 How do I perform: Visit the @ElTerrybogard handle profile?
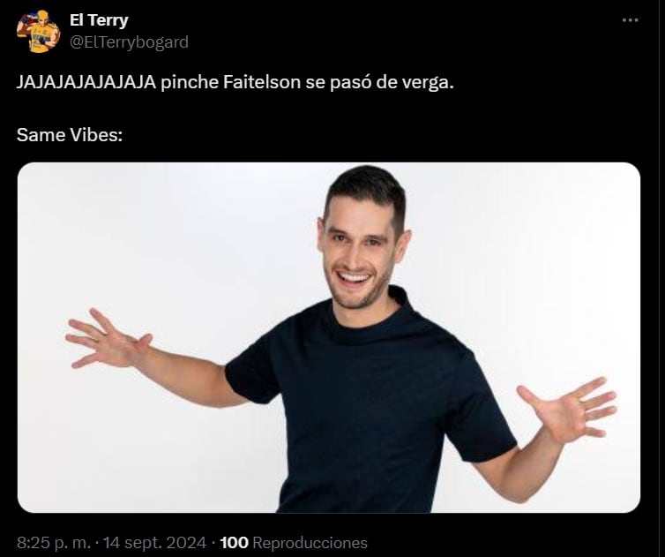[x=129, y=42]
